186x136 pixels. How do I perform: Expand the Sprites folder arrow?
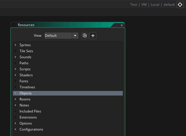pos(16,45)
